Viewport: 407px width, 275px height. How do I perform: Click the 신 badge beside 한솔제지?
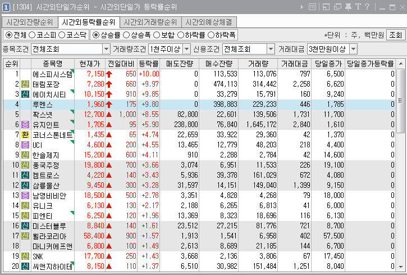25,155
